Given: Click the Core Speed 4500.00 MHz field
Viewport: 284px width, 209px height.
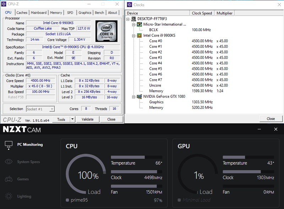Looking at the screenshot, I should tap(40, 80).
